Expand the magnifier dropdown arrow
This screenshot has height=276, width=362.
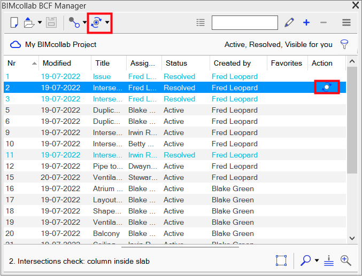point(317,261)
